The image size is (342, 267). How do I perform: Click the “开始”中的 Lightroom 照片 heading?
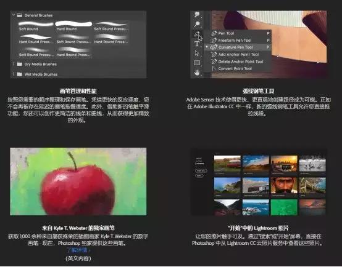258,228
